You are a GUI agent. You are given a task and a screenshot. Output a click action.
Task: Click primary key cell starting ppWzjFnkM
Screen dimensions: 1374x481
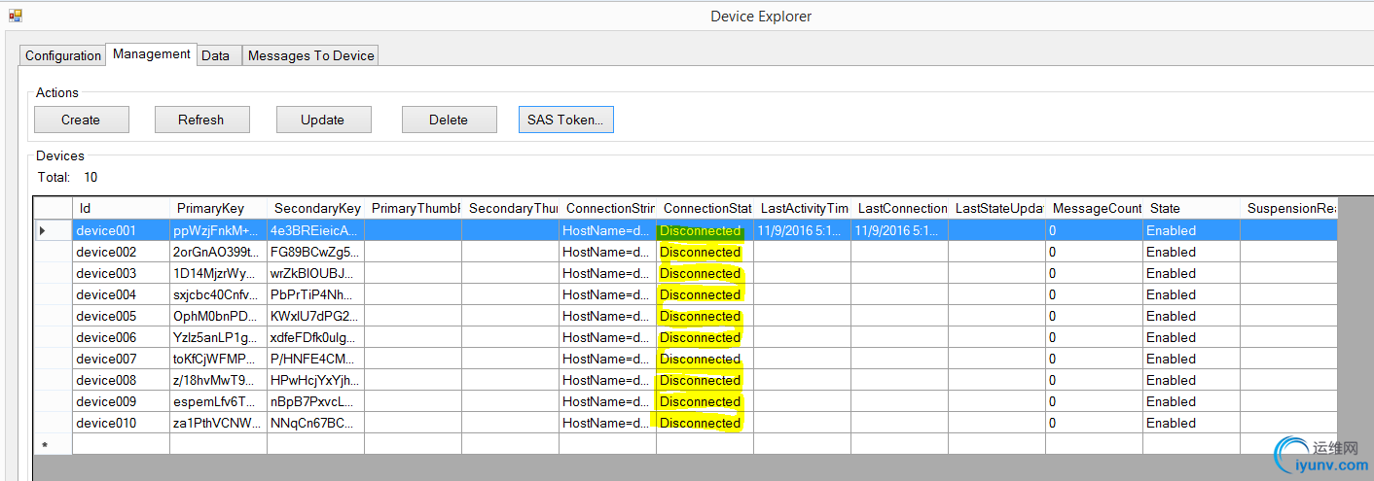(x=218, y=230)
